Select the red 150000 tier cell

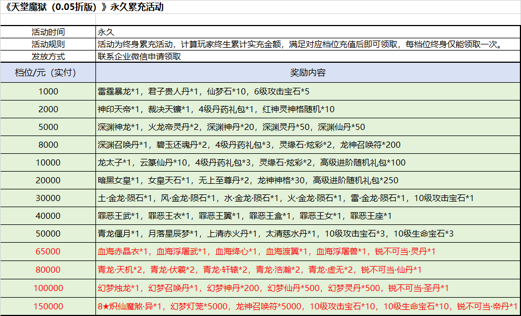[x=48, y=306]
